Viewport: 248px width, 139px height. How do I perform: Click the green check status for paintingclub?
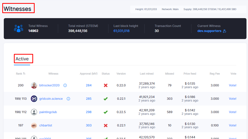[106, 112]
